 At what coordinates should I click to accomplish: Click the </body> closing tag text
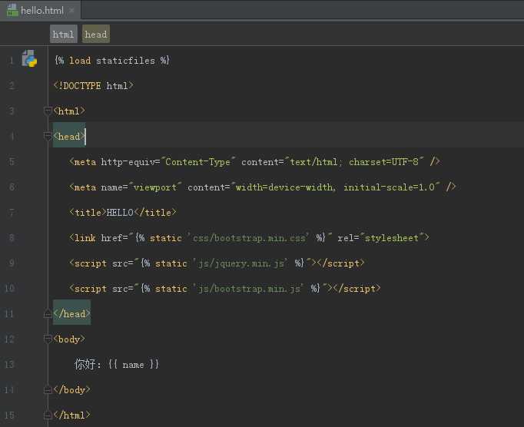[72, 389]
